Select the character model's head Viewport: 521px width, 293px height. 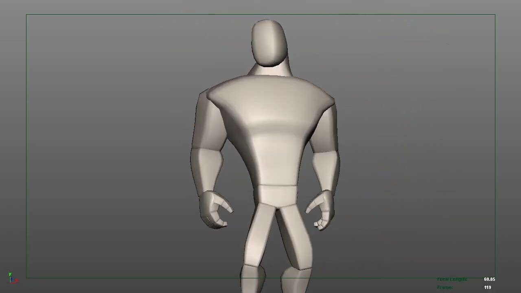tap(269, 43)
